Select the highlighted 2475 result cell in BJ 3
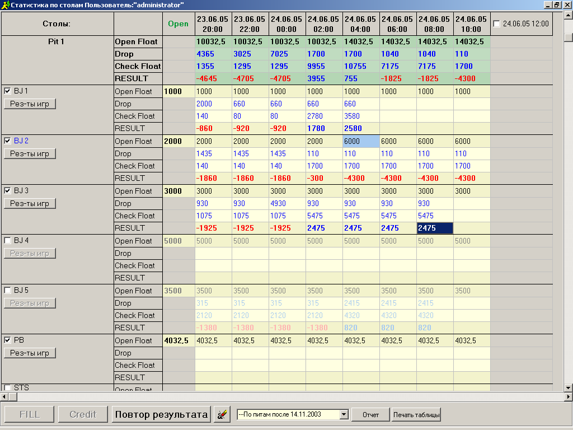 (x=435, y=228)
